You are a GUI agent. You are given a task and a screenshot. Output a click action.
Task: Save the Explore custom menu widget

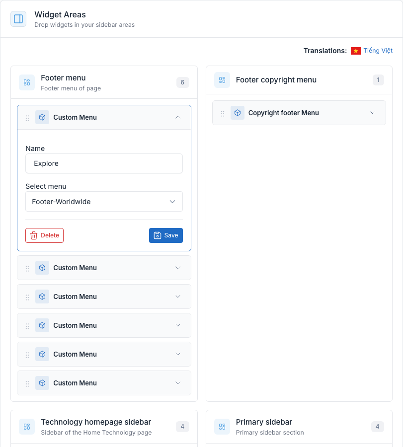point(166,235)
